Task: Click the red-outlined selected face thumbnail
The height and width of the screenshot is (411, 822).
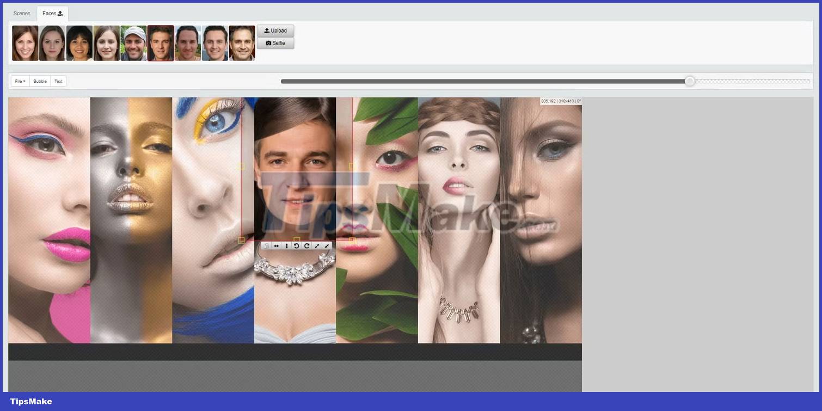Action: (x=161, y=43)
